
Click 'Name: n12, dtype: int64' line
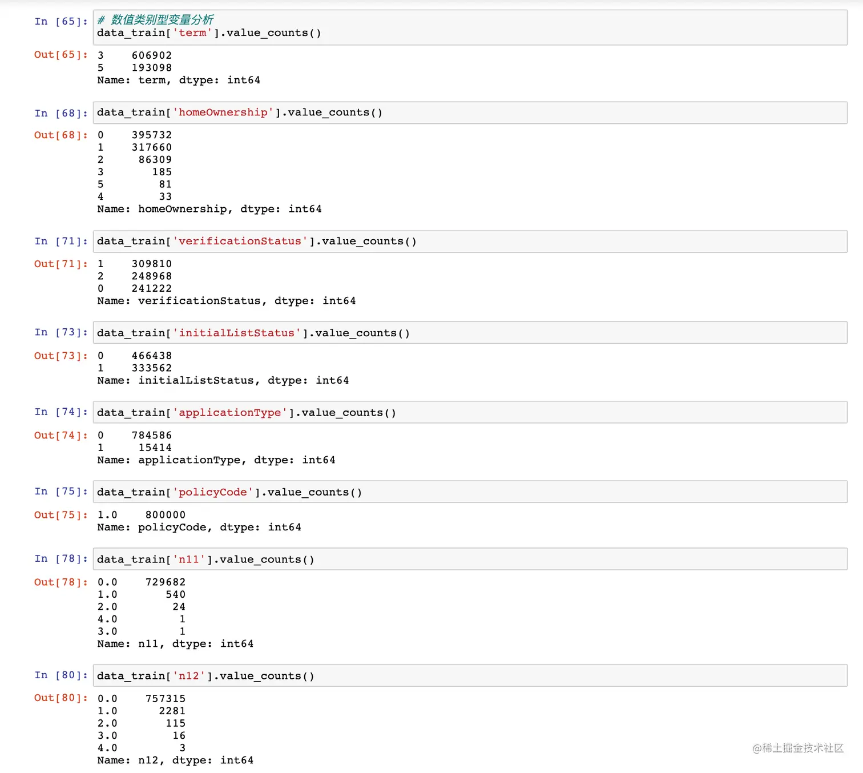click(175, 760)
